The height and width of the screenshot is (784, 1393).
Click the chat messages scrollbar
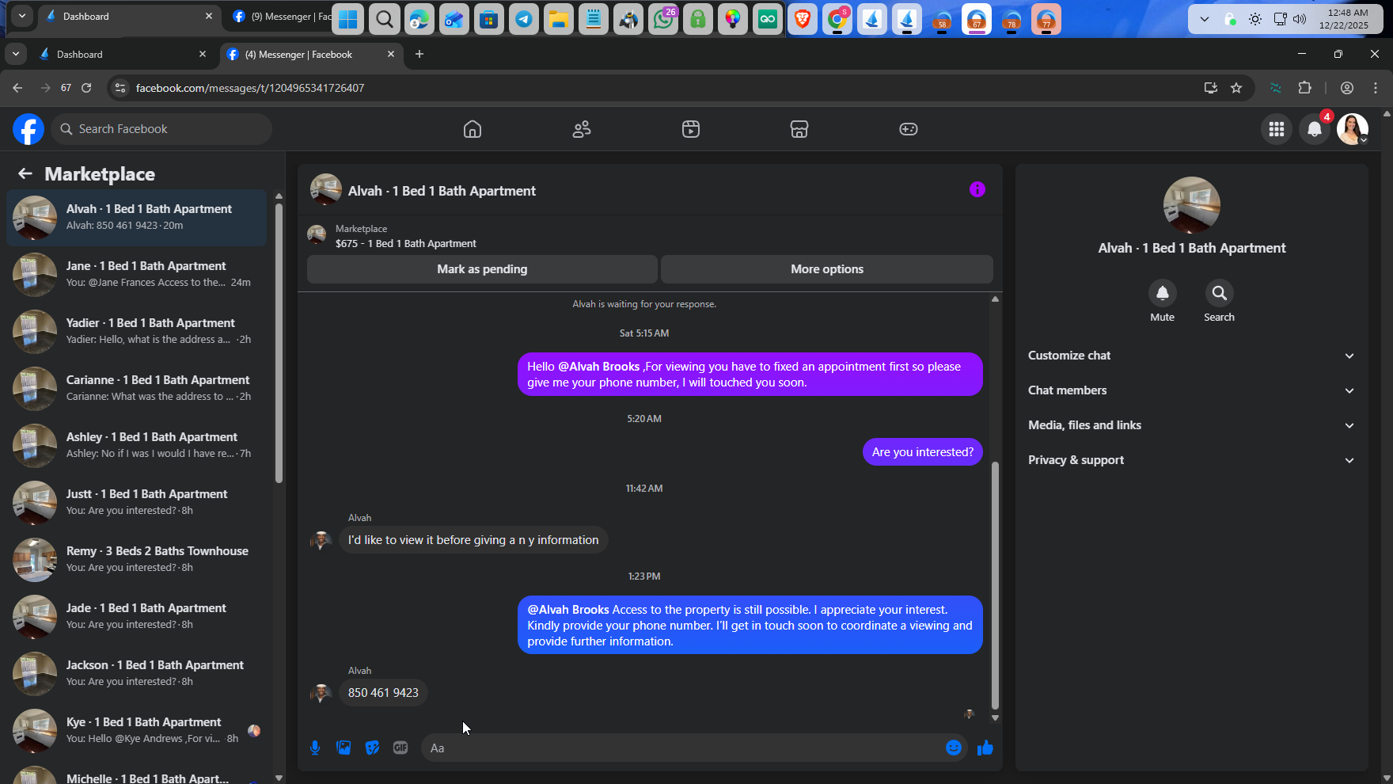(995, 585)
